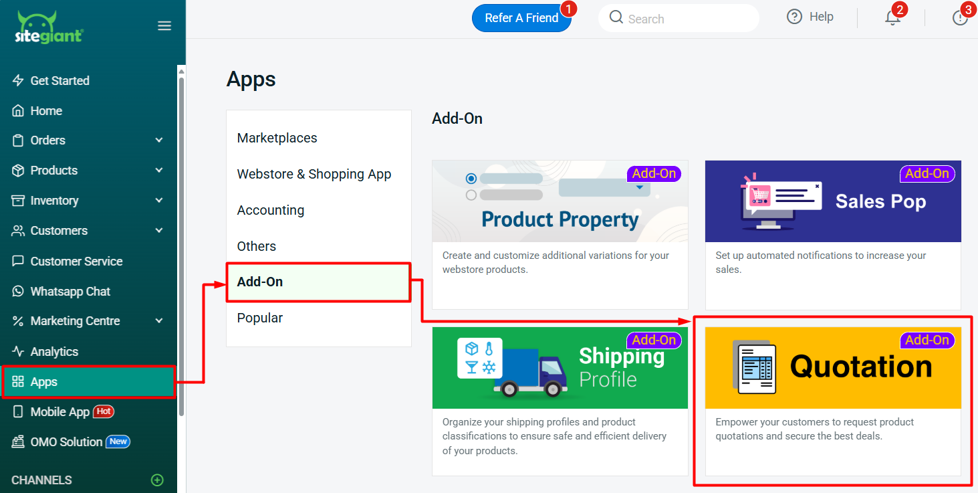This screenshot has width=978, height=493.
Task: Expand the Products menu chevron
Action: [158, 171]
